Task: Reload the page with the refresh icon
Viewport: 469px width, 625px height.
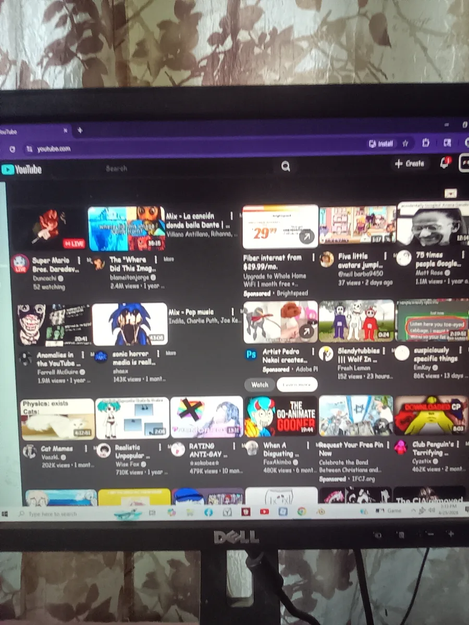Action: [x=12, y=149]
